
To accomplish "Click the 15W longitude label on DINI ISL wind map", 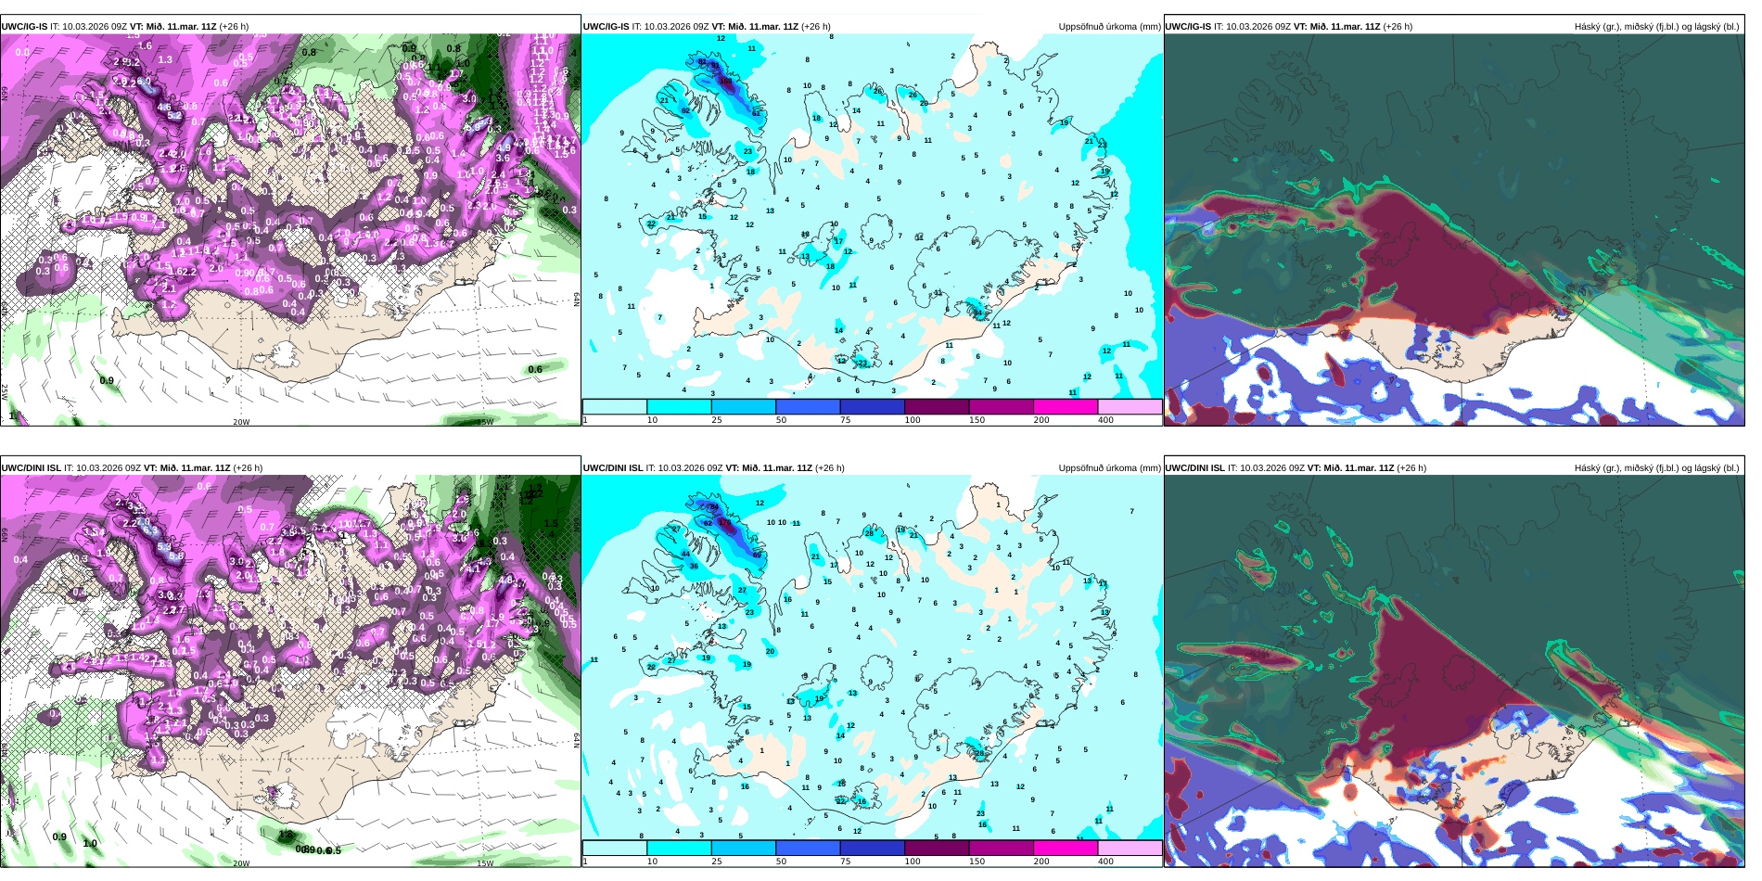I will point(485,863).
